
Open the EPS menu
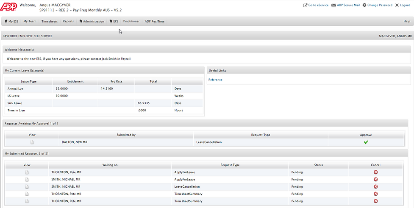point(116,21)
